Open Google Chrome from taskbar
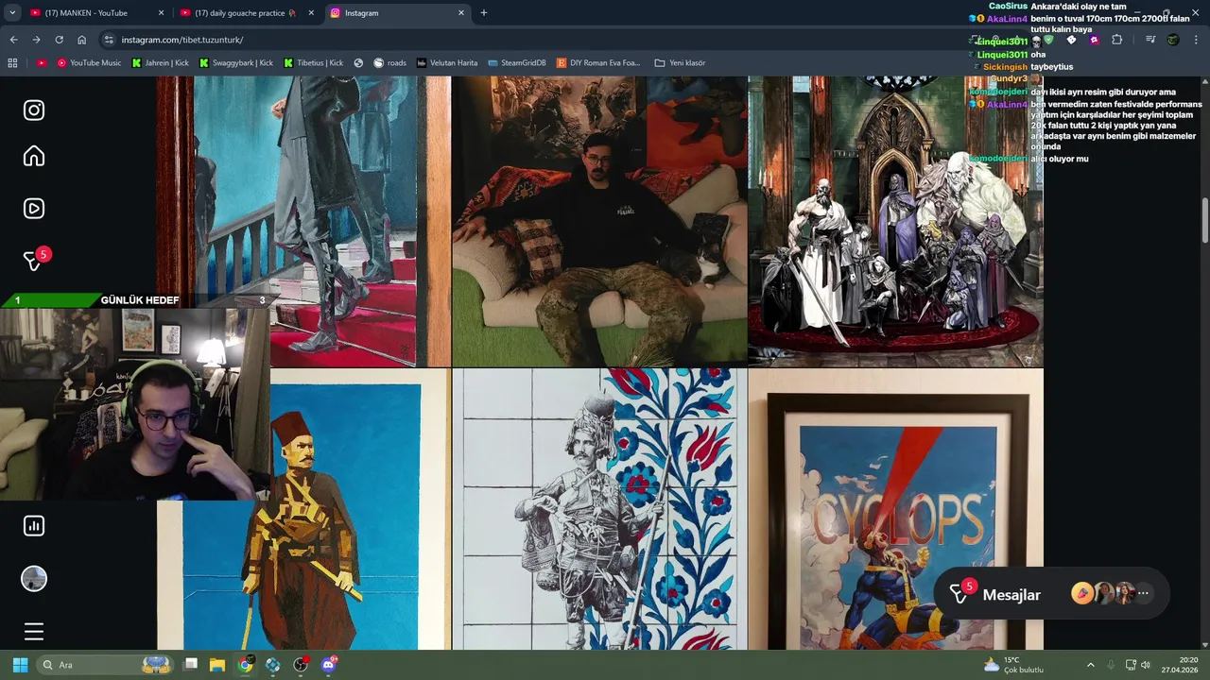 tap(245, 665)
